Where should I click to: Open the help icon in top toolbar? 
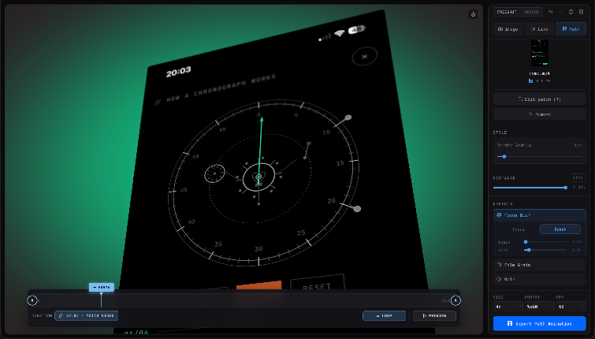click(571, 12)
